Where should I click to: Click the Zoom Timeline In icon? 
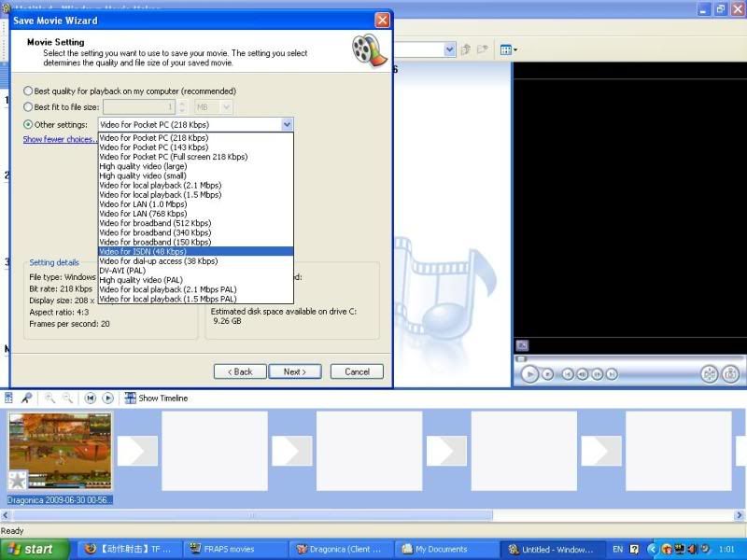point(49,399)
